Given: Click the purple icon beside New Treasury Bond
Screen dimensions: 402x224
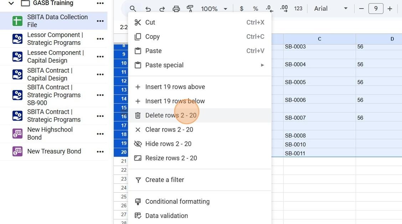Looking at the screenshot, I should point(17,151).
